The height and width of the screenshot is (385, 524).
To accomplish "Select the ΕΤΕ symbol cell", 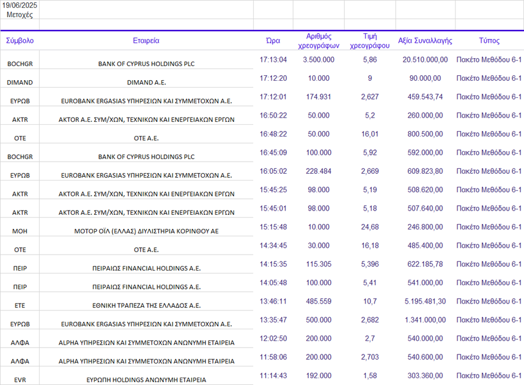I will [20, 306].
